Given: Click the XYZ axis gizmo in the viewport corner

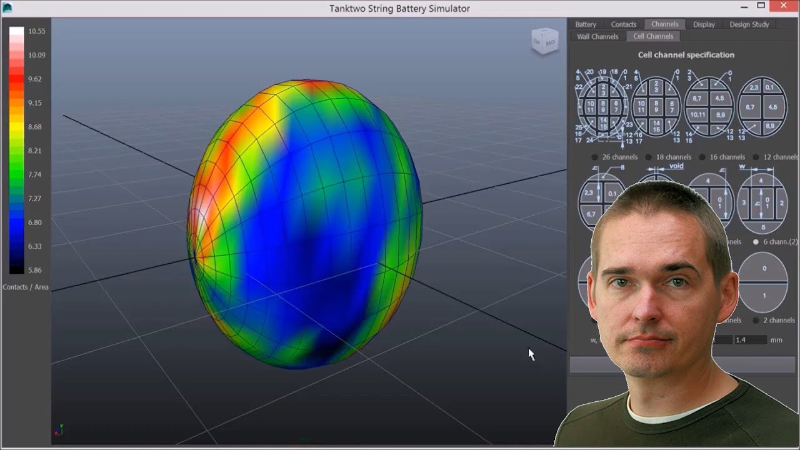Looking at the screenshot, I should pos(59,429).
